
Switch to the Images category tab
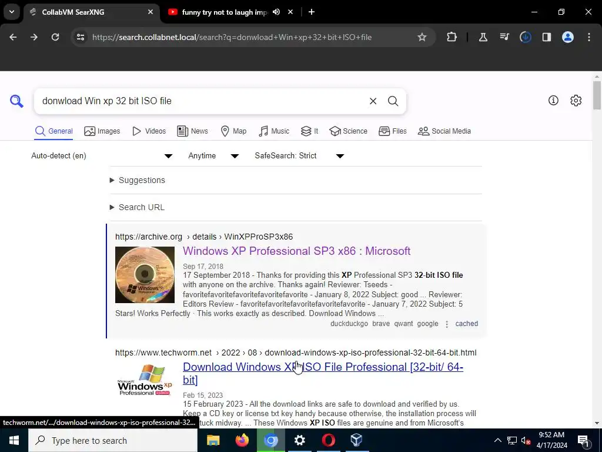tap(102, 131)
